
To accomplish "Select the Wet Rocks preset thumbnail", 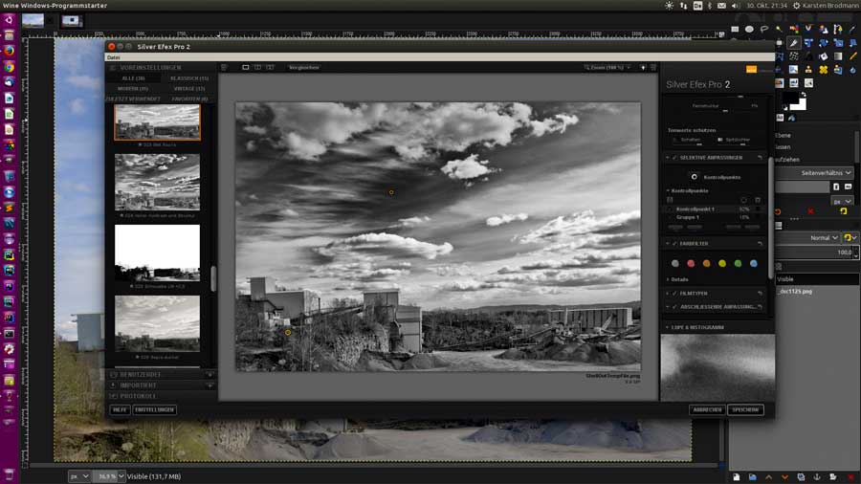I will coord(157,122).
